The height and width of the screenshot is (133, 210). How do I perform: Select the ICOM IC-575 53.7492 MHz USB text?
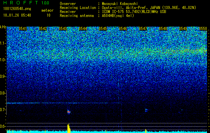click(134, 12)
